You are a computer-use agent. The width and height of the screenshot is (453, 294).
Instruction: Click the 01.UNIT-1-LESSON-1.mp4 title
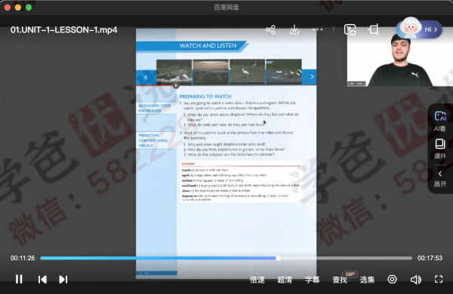(x=64, y=29)
